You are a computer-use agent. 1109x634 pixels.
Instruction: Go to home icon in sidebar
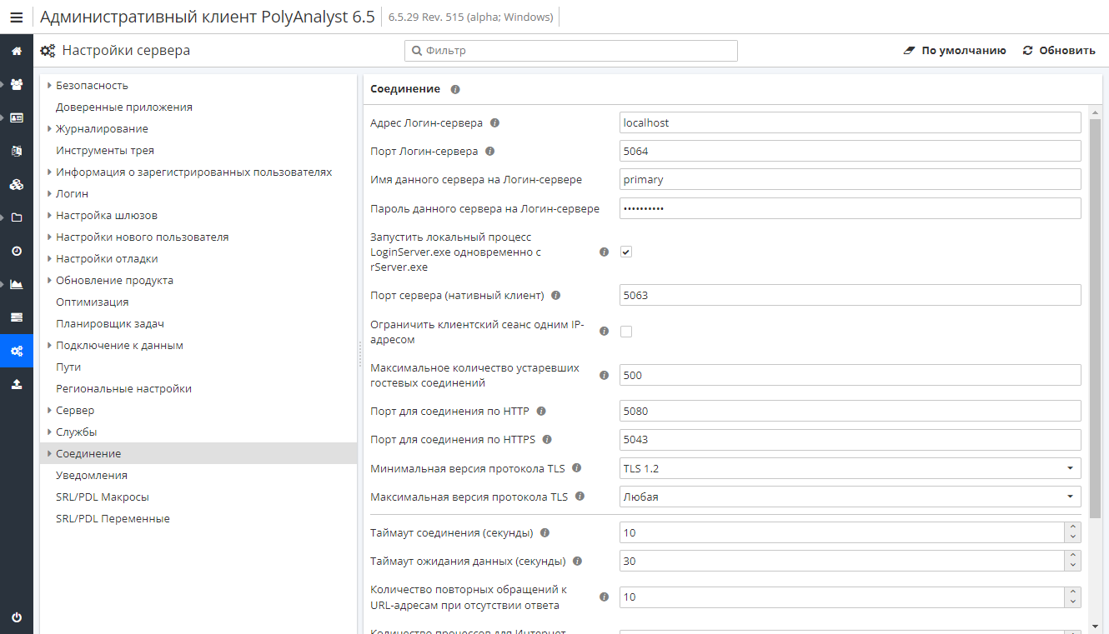pos(17,51)
